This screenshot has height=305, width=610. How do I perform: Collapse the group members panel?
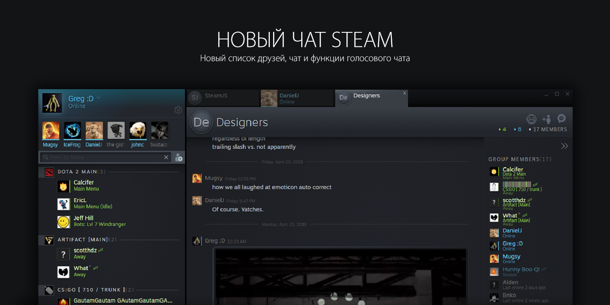point(564,146)
